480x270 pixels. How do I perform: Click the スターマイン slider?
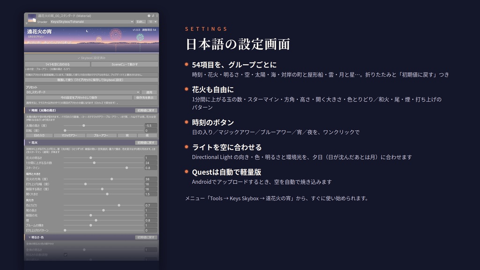click(104, 168)
